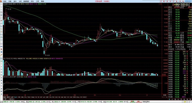The width and height of the screenshot is (192, 103).
Task: Switch to the MACD indicator tab
Action: (x=16, y=97)
